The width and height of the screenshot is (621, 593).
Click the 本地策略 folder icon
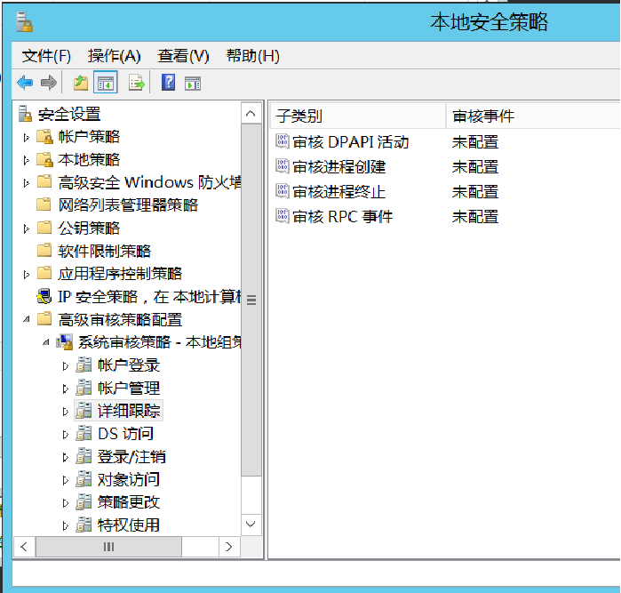pyautogui.click(x=44, y=159)
